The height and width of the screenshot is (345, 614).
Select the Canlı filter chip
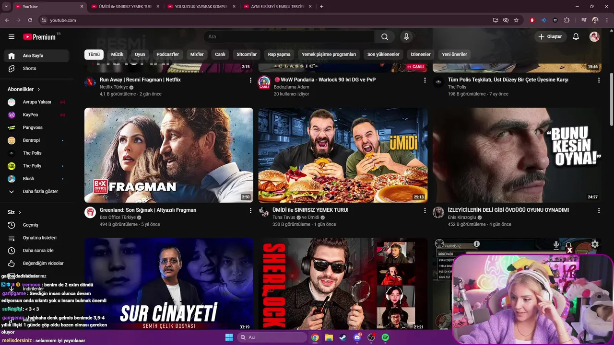click(x=220, y=55)
